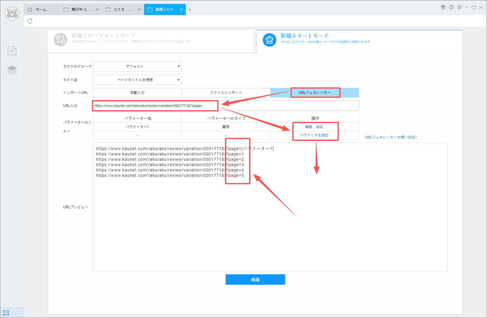Choose the 手動入力 import option
This screenshot has height=318, width=487.
point(137,93)
